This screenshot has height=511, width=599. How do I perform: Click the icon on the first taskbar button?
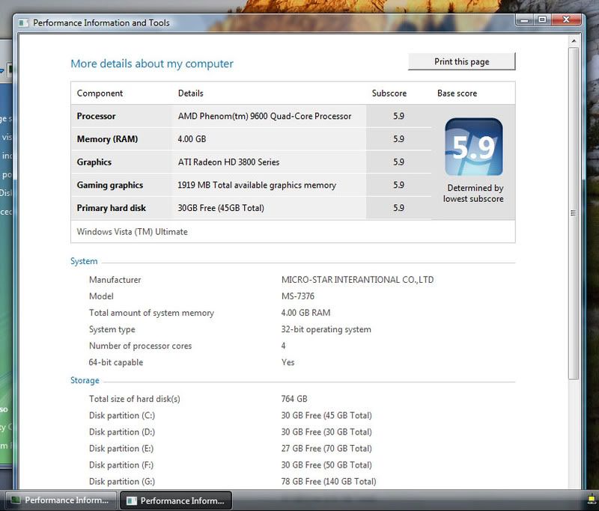(x=15, y=501)
